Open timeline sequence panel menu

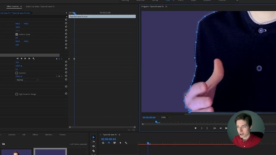click(x=119, y=135)
